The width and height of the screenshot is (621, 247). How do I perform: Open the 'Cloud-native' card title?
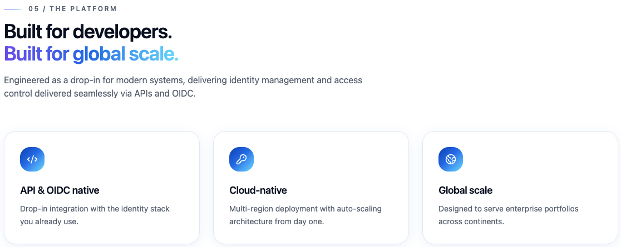258,190
